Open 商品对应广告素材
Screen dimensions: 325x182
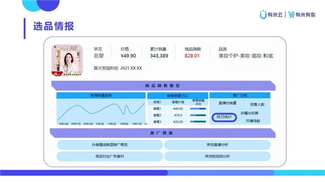110,156
